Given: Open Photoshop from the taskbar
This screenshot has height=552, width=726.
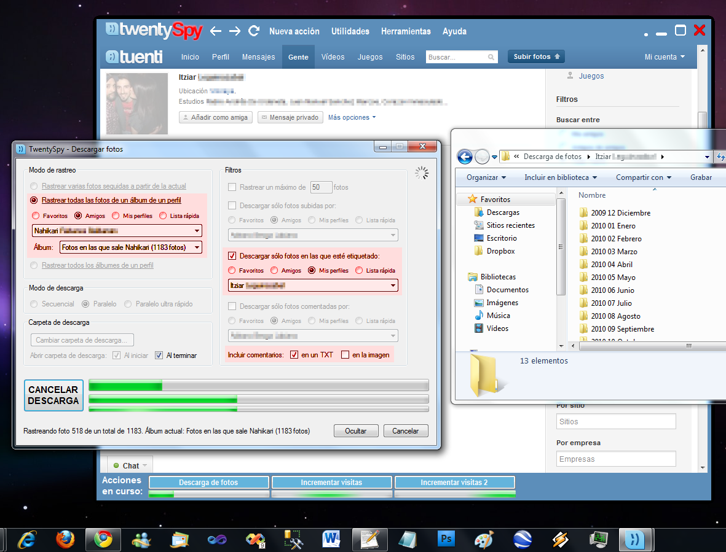Looking at the screenshot, I should click(446, 540).
